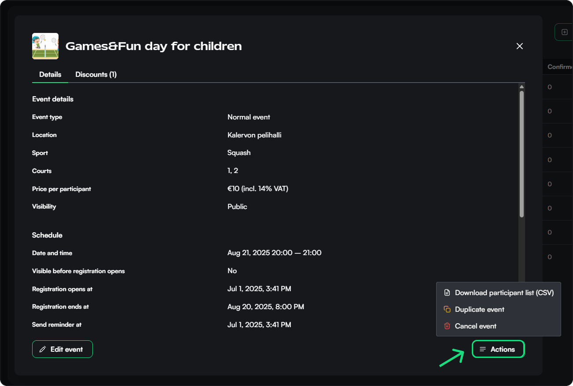
Task: Click the event cartoon thumbnail image
Action: (45, 46)
